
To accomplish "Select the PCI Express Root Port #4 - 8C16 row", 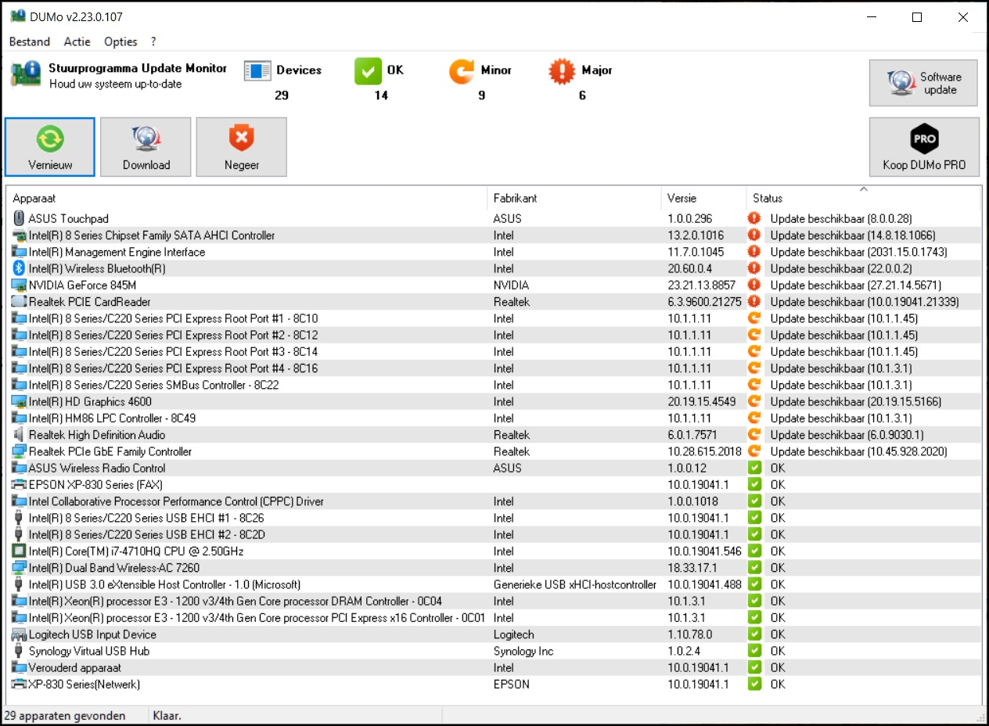I will tap(494, 368).
